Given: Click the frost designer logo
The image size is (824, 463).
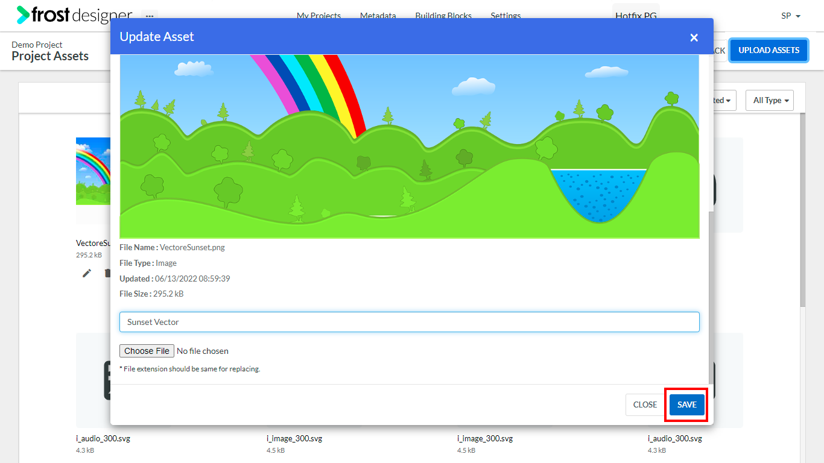Looking at the screenshot, I should (74, 15).
